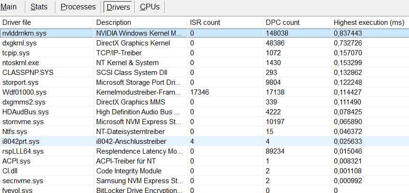Click the DPC count value 89234
The height and width of the screenshot is (193, 409).
275,151
